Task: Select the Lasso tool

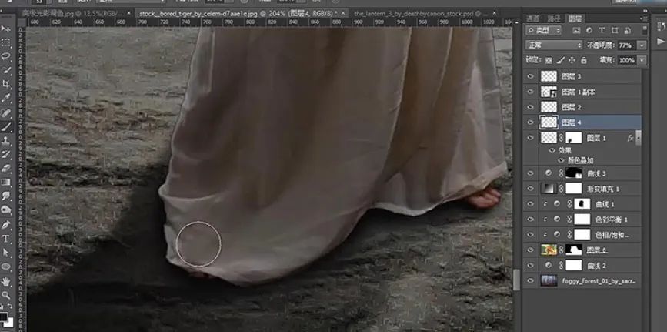Action: point(6,56)
